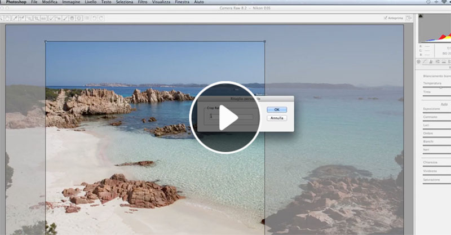Image resolution: width=451 pixels, height=235 pixels.
Task: Open Camera Raw preferences dialog icon
Action: click(x=87, y=18)
